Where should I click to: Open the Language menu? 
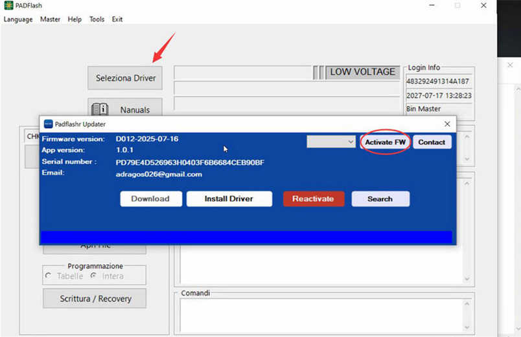(x=18, y=19)
